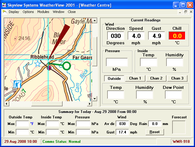Click the Outside Temp Min field
Image resolution: width=195 pixels, height=147 pixels.
(x=23, y=132)
